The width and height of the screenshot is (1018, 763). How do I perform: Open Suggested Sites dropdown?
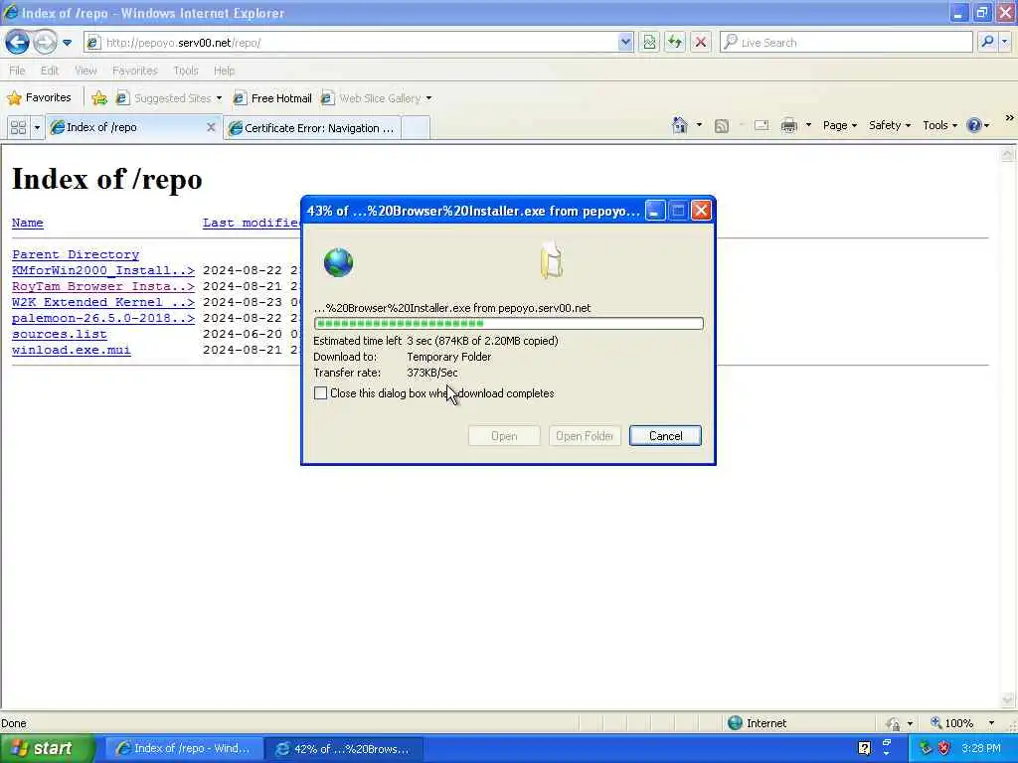(x=169, y=98)
